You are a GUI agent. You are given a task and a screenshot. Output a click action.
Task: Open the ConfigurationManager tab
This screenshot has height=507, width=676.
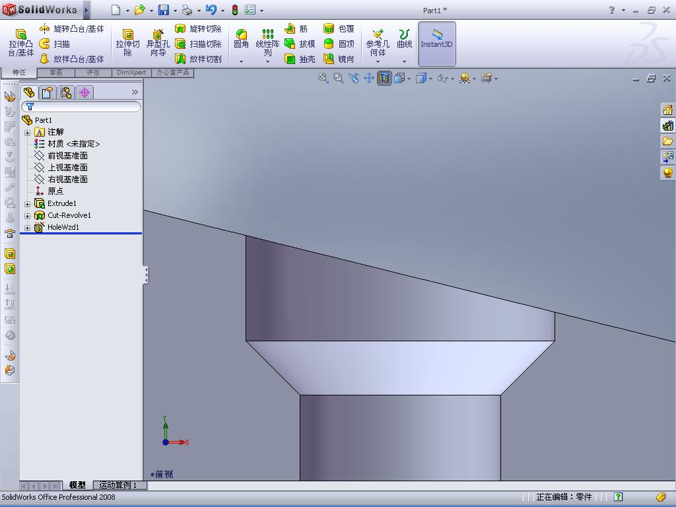66,92
